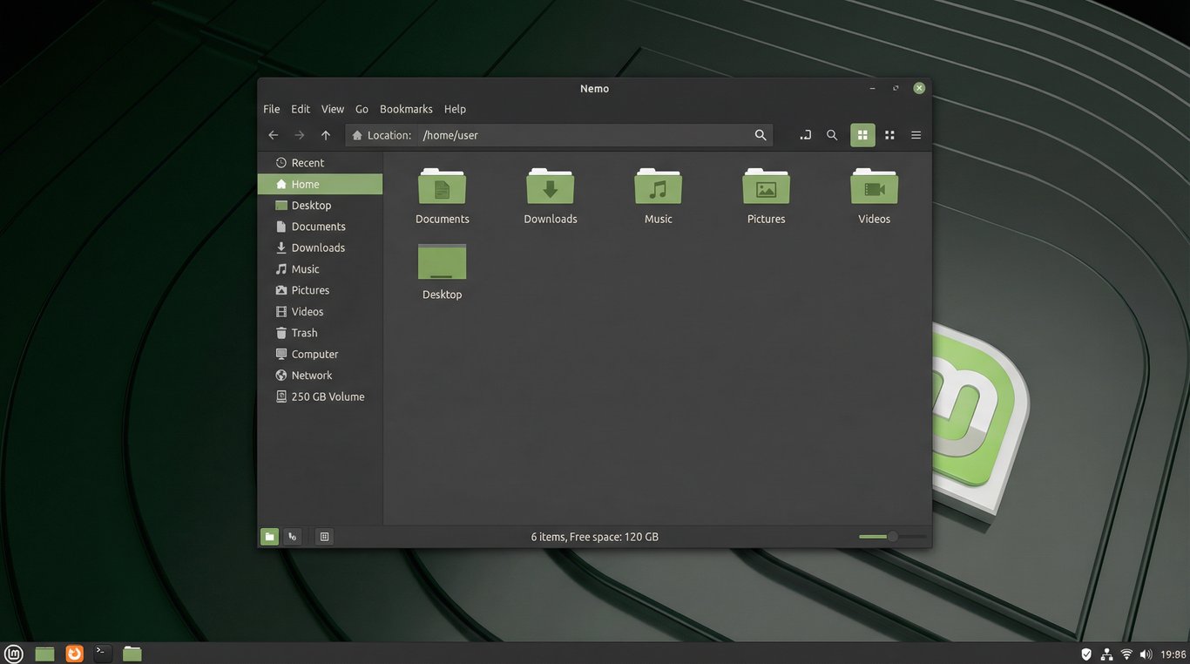Open the hamburger menu on the toolbar
Viewport: 1190px width, 664px height.
[916, 135]
